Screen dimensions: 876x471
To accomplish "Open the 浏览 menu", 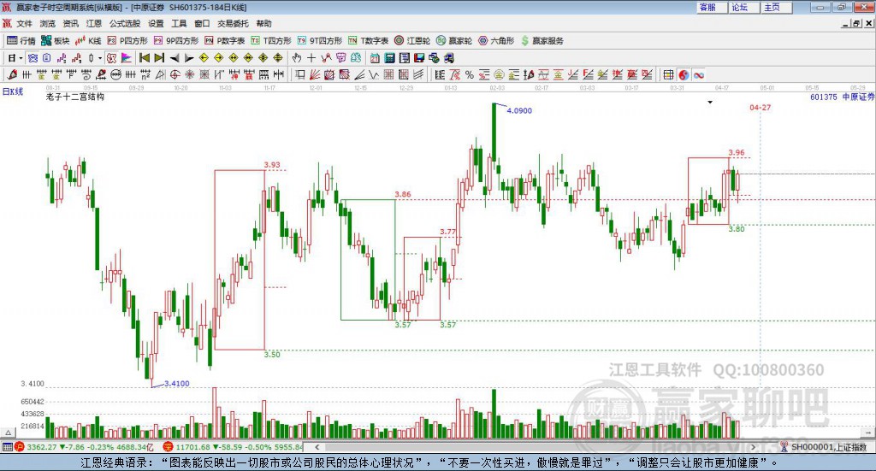I will click(48, 23).
